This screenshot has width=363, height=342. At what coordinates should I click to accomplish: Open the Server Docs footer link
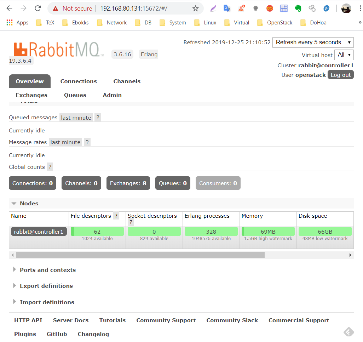[71, 320]
